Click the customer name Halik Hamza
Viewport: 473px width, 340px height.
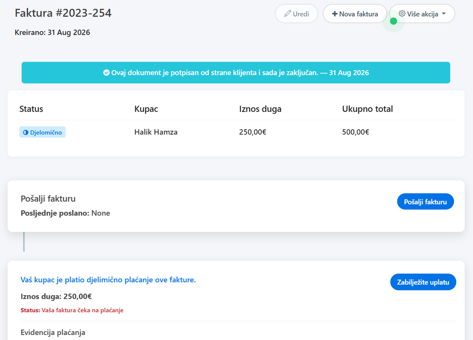pyautogui.click(x=156, y=132)
